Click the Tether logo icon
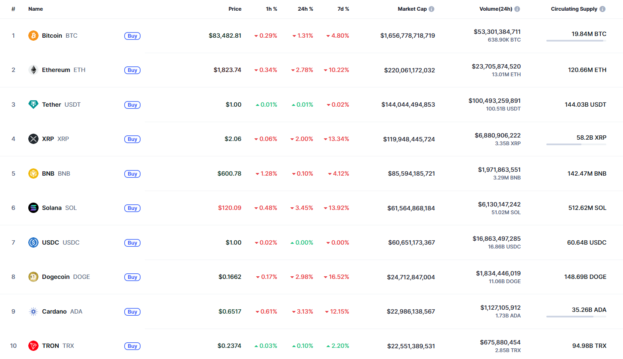The height and width of the screenshot is (359, 623). [x=33, y=105]
